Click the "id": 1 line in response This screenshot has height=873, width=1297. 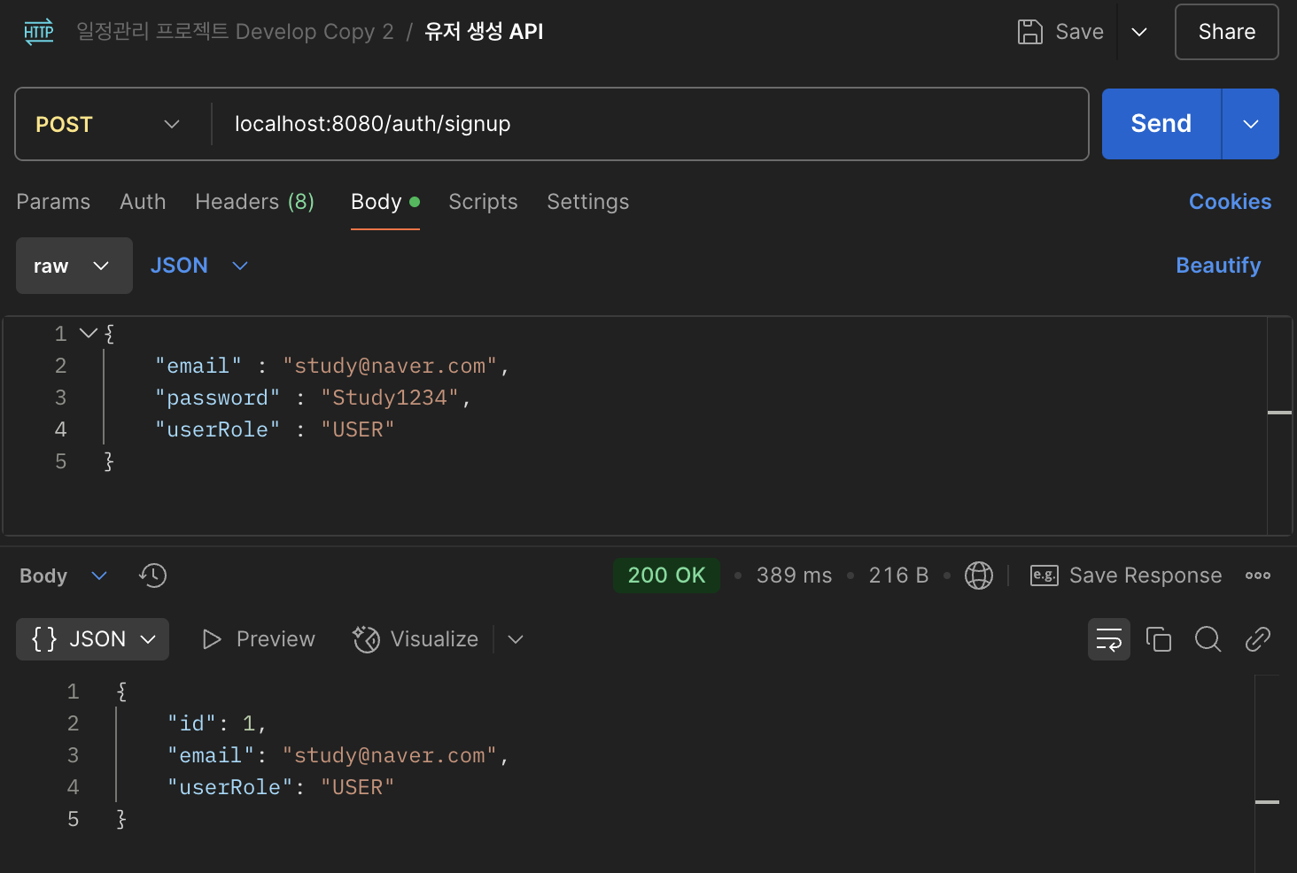pyautogui.click(x=216, y=723)
